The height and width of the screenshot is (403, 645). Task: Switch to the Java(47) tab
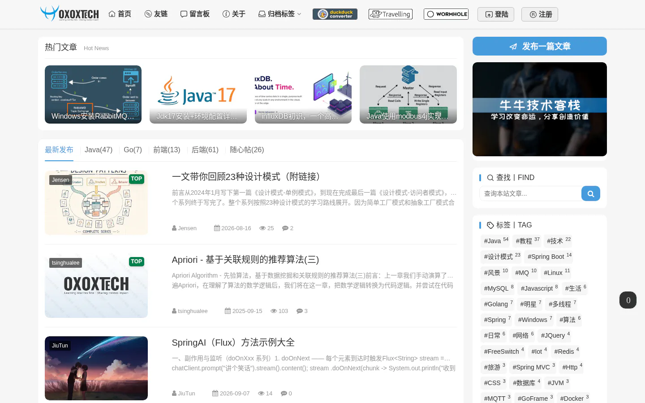click(x=99, y=150)
